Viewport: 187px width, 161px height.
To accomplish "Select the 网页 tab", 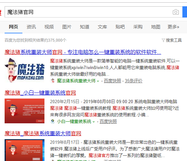I will click(13, 27).
